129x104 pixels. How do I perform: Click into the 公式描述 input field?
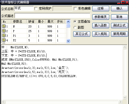click(52, 15)
